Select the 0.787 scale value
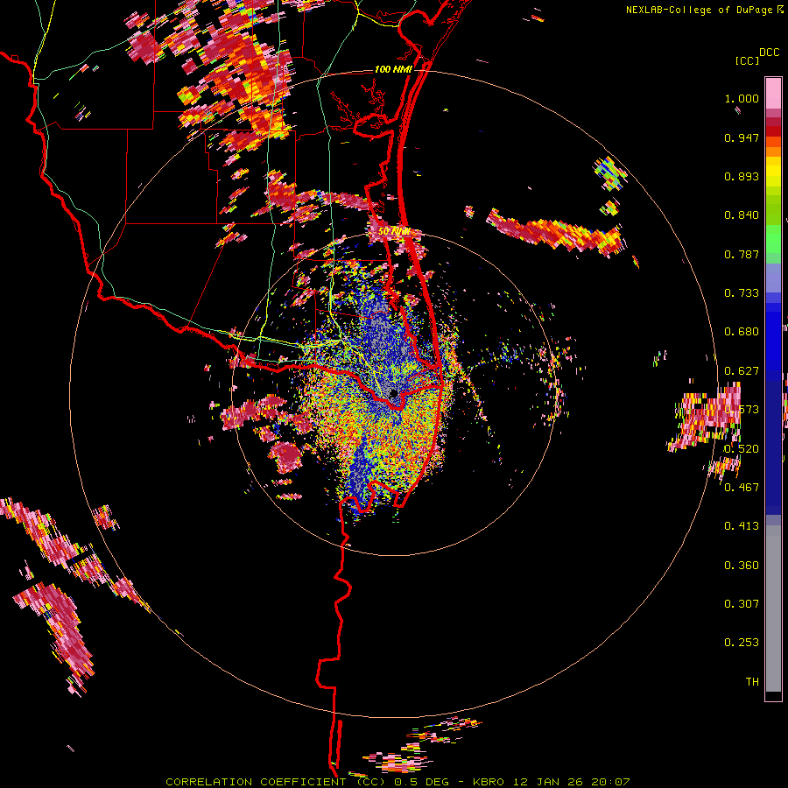This screenshot has height=788, width=788. (742, 254)
